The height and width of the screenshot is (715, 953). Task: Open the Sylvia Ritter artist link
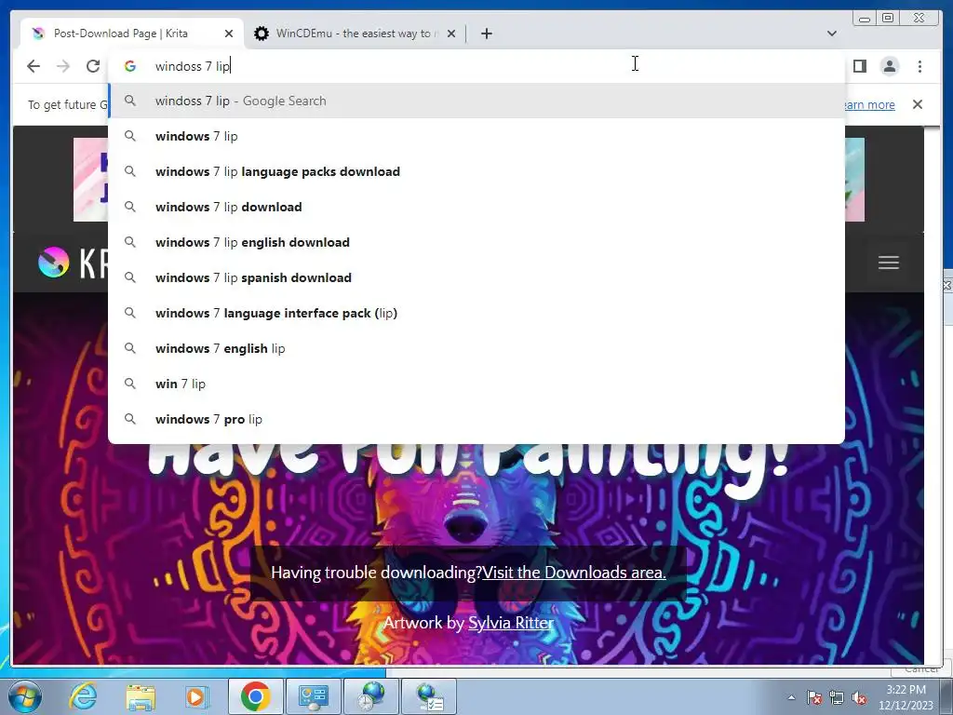coord(511,623)
